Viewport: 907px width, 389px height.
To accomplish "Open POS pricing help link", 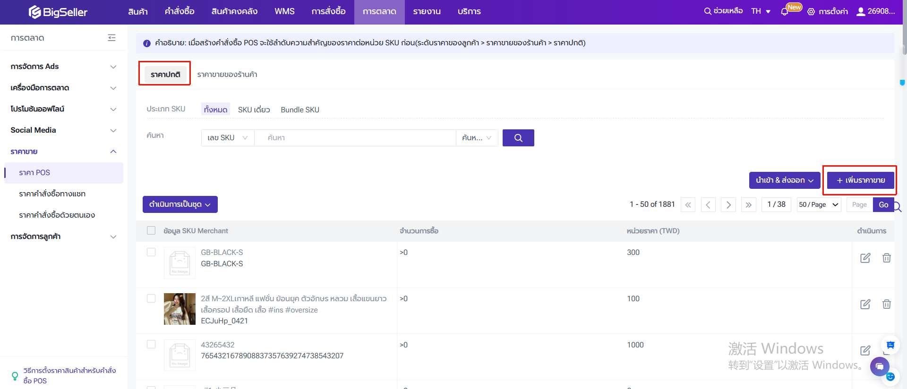I will coord(69,375).
